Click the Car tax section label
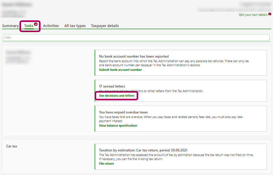The height and width of the screenshot is (175, 273). (x=12, y=146)
